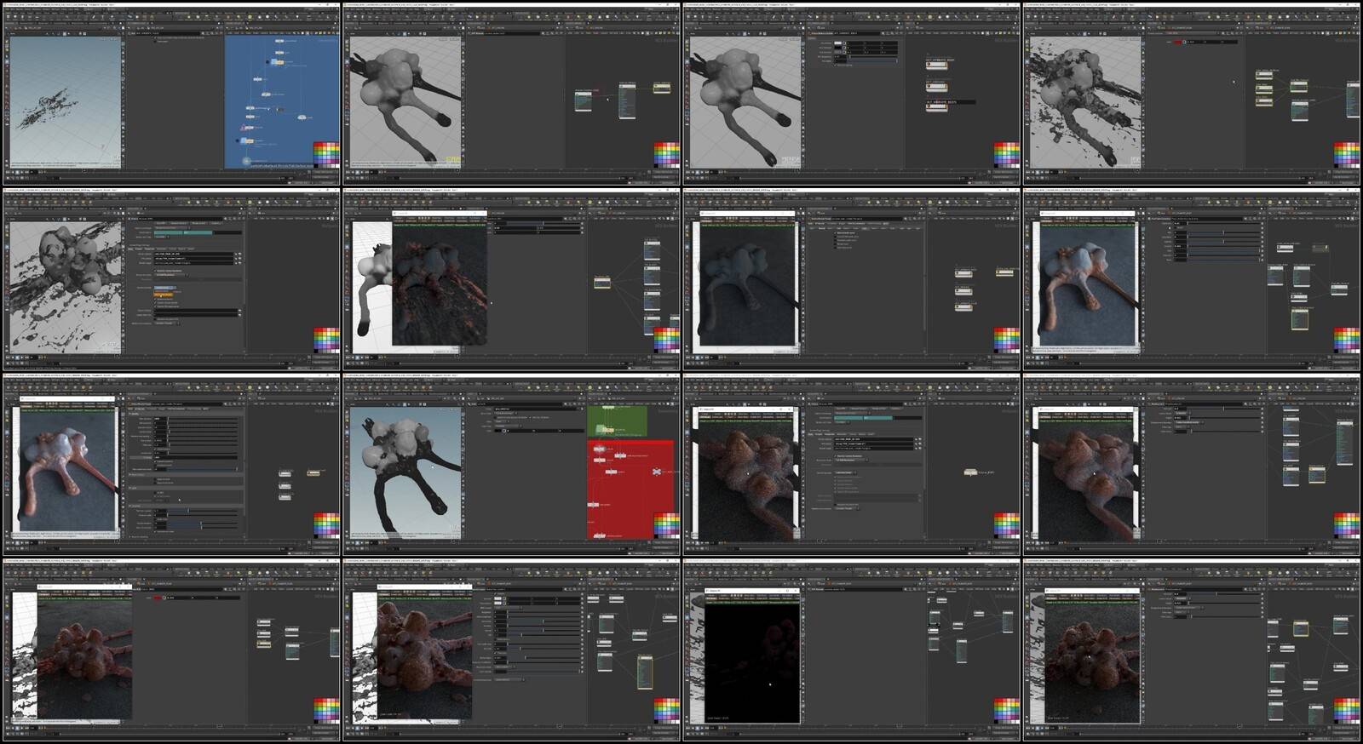Focus the floating lava render window
The width and height of the screenshot is (1363, 744).
(x=440, y=278)
